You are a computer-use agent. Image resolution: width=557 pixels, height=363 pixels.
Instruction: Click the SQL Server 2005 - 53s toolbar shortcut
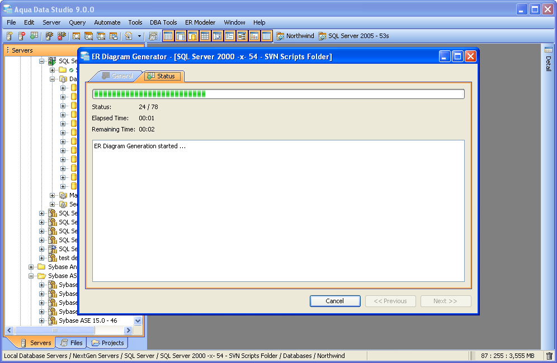point(354,36)
